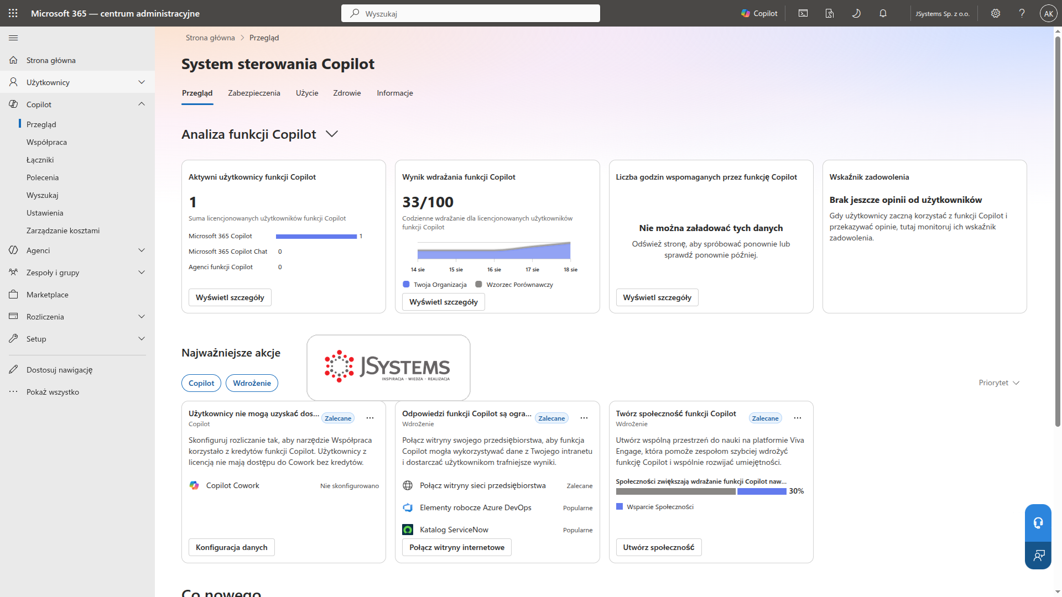Screen dimensions: 1062x597
Task: Open more options on Twórz społeczność card
Action: click(797, 418)
